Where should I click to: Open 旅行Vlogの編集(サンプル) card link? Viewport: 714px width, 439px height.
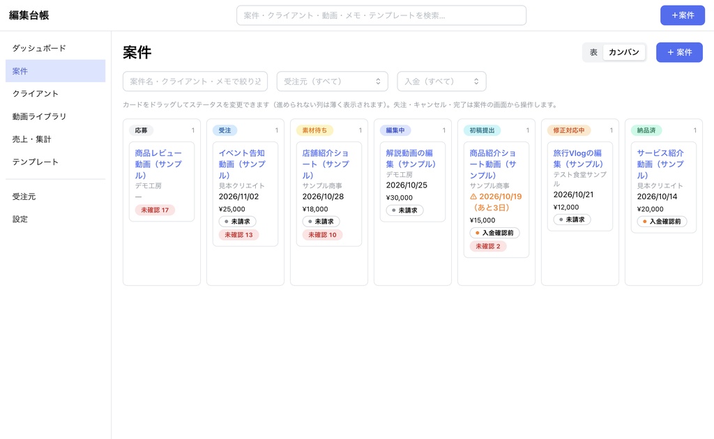pos(578,158)
